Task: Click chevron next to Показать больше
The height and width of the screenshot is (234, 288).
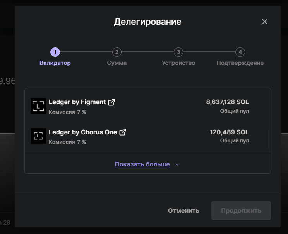Action: tap(177, 164)
